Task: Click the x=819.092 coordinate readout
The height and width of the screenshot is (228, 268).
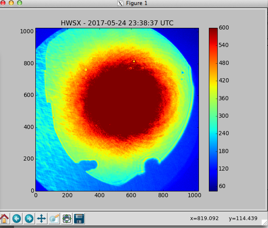Action: 204,218
